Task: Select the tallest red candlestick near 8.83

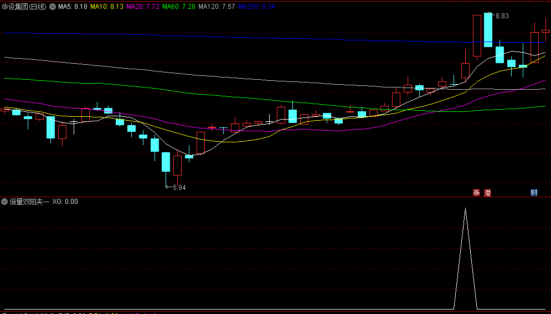Action: [x=477, y=36]
